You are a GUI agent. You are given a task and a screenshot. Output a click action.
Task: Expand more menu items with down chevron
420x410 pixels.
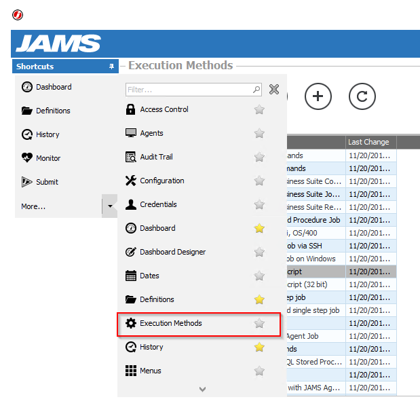pyautogui.click(x=202, y=389)
